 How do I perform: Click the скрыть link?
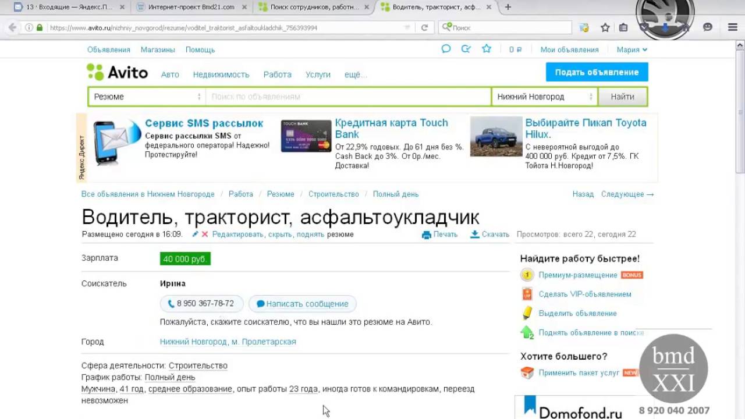(x=280, y=235)
